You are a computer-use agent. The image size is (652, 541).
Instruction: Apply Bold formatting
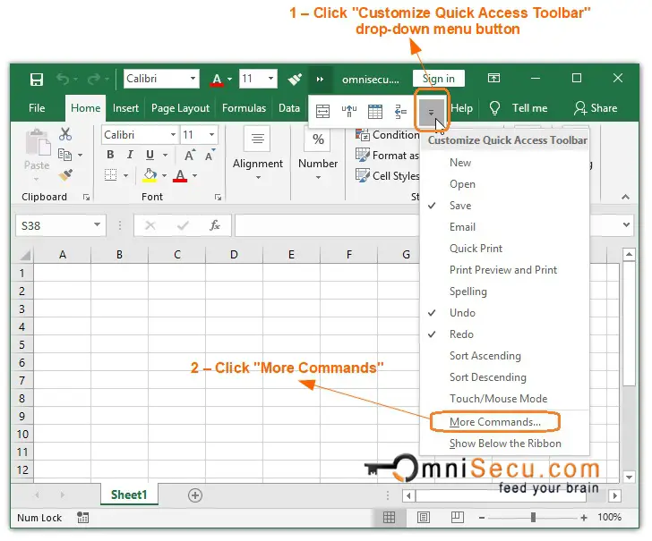pyautogui.click(x=110, y=155)
